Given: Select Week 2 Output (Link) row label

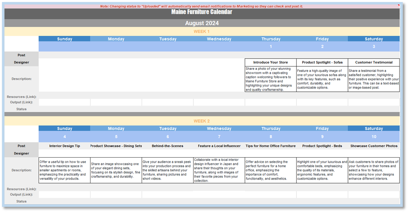Looking at the screenshot, I should (22, 195).
